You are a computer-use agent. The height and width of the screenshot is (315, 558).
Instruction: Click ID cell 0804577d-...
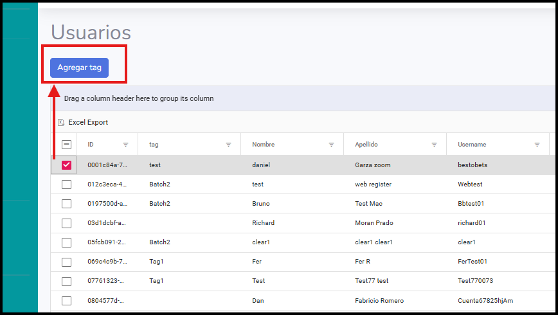pos(105,301)
